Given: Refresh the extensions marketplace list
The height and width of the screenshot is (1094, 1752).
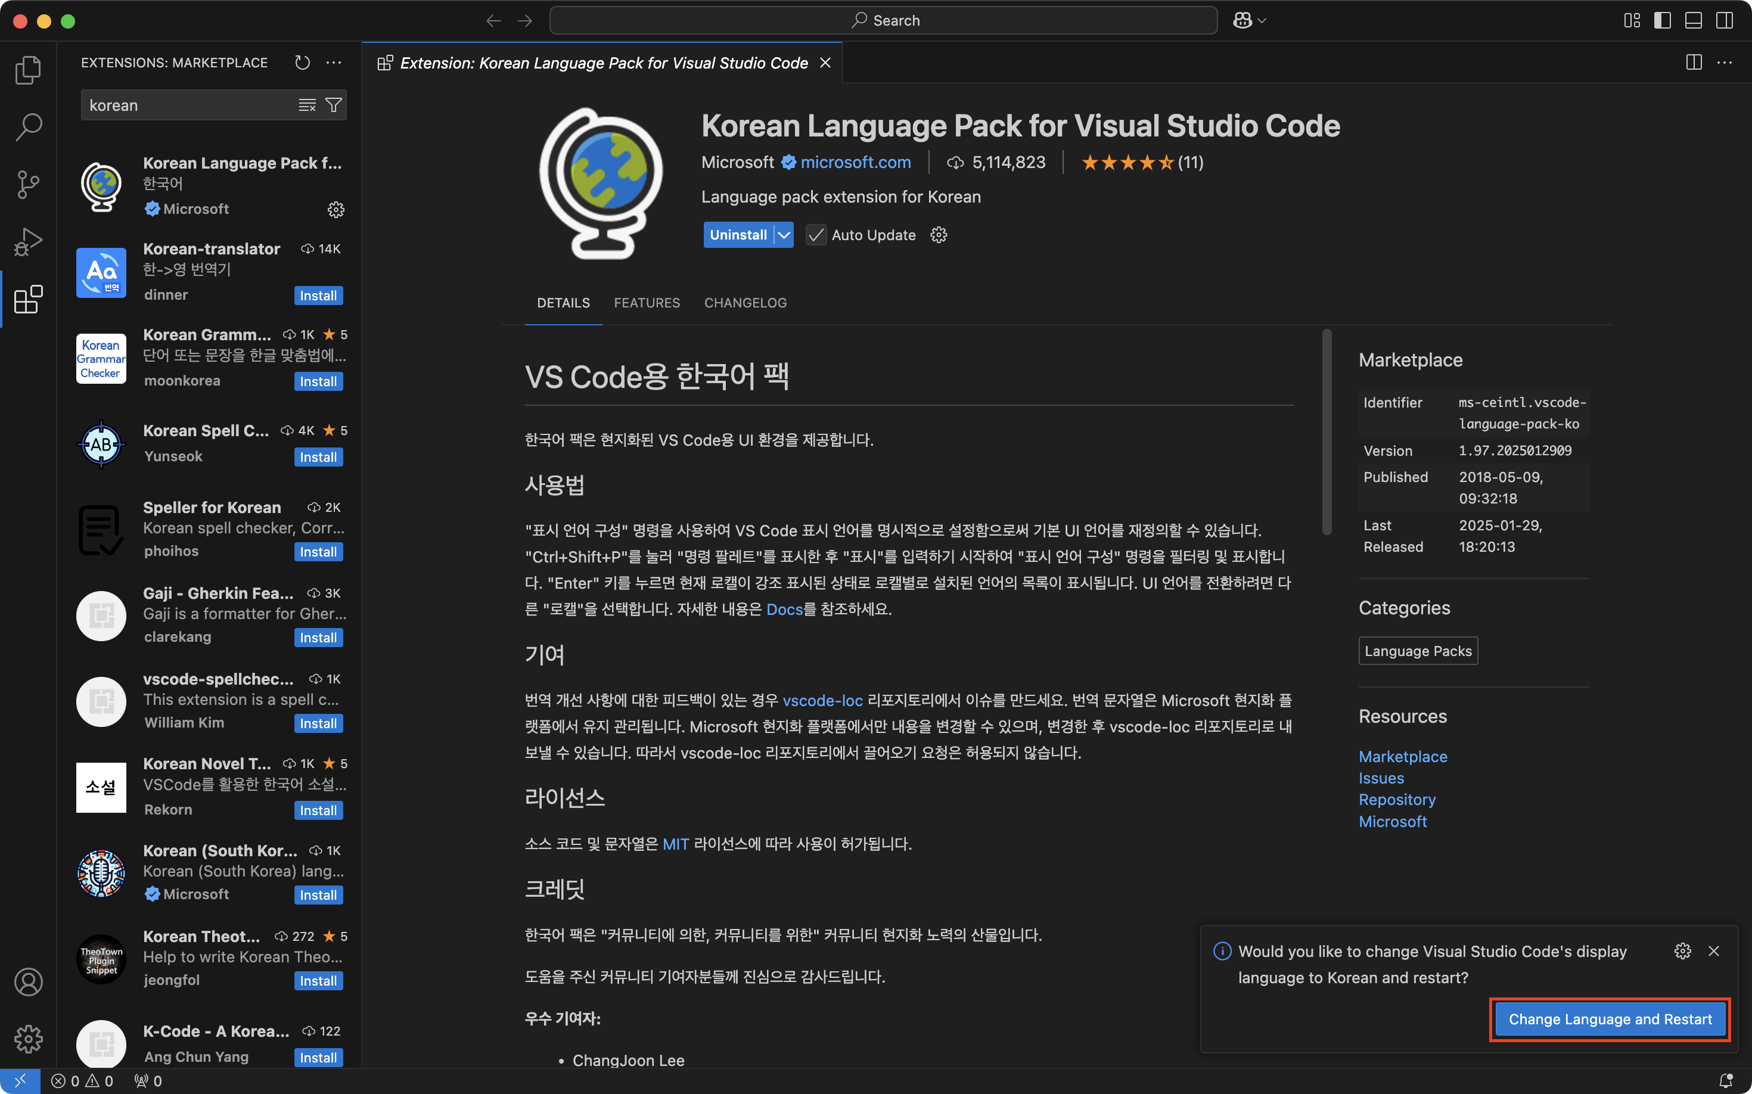Looking at the screenshot, I should (303, 63).
